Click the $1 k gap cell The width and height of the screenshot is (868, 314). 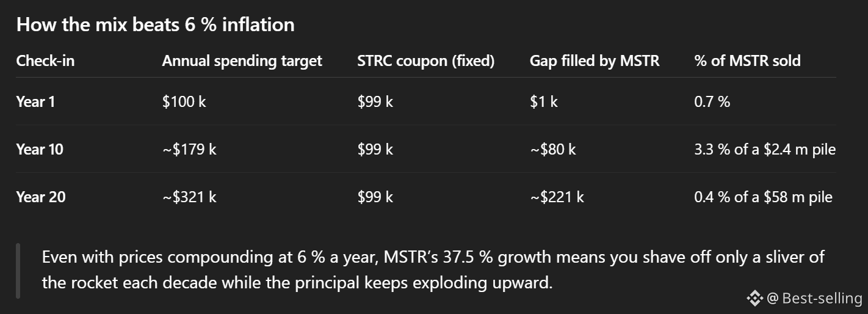click(543, 101)
